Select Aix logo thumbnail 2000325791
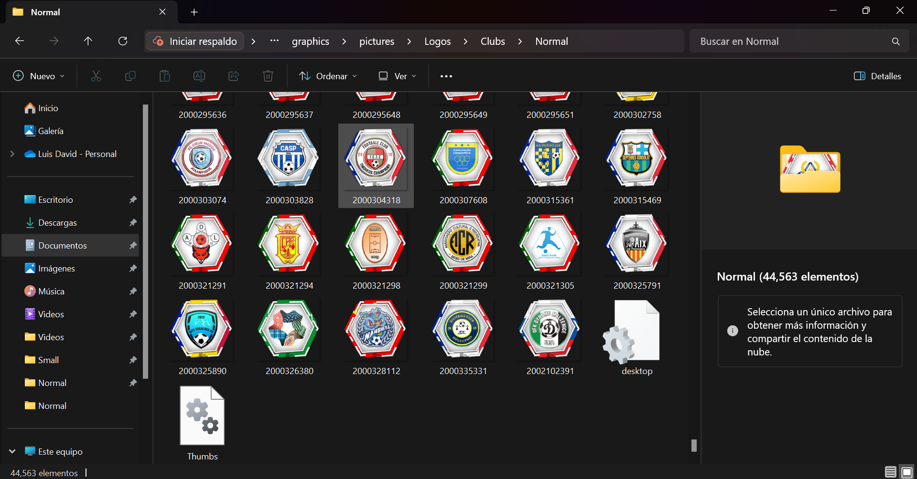This screenshot has width=917, height=479. click(x=637, y=251)
